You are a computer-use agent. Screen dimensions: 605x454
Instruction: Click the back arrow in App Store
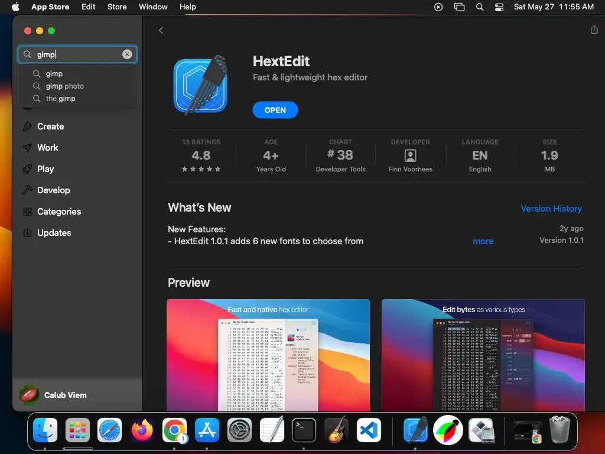(161, 31)
